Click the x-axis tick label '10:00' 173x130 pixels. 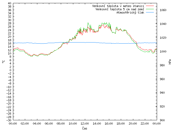coord(73,123)
